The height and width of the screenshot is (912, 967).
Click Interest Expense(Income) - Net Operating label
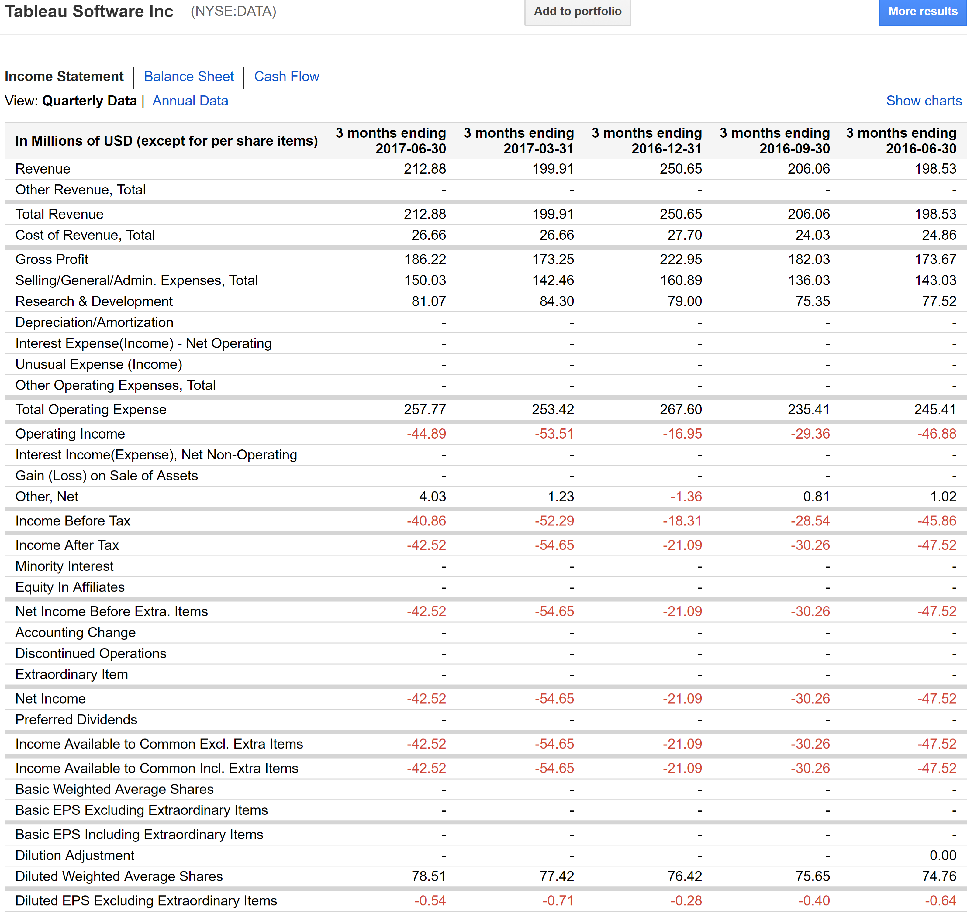coord(143,343)
